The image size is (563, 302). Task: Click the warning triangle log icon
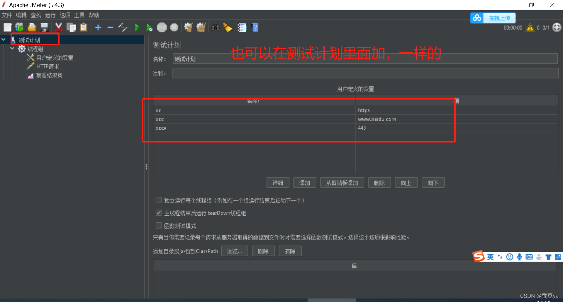click(530, 28)
